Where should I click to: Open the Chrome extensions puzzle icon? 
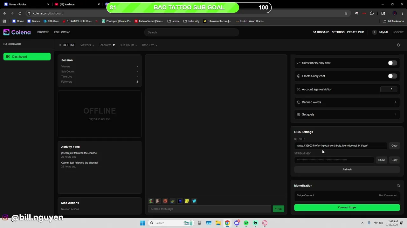[x=372, y=13]
